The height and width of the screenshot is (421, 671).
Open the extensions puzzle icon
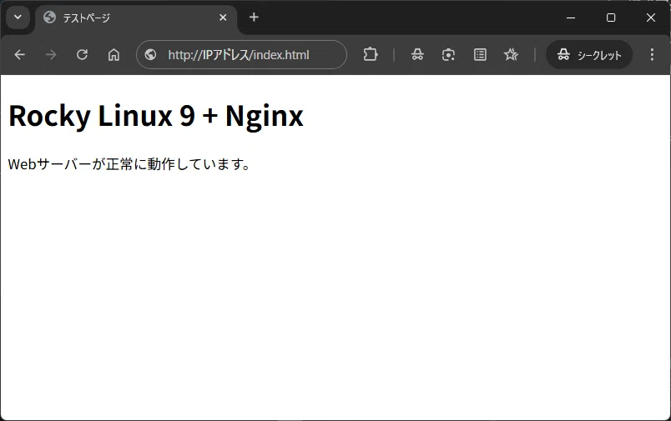click(371, 55)
